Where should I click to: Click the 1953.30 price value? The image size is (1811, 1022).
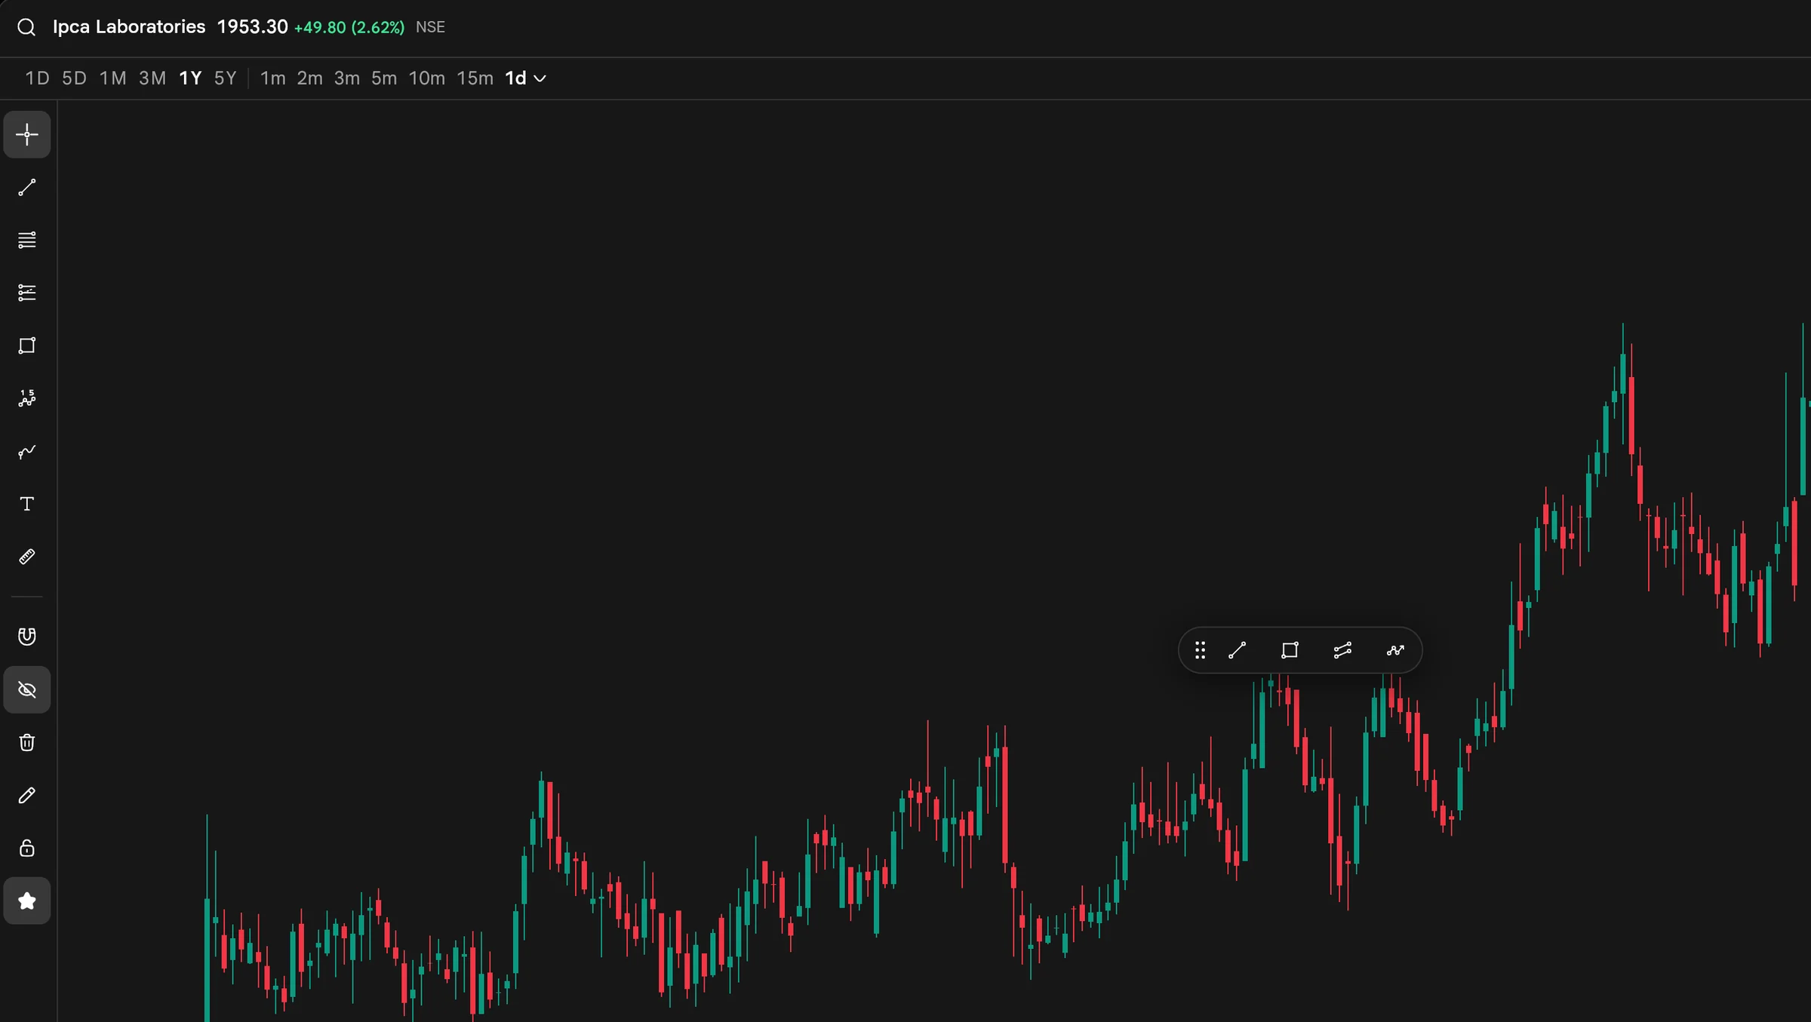[x=252, y=27]
